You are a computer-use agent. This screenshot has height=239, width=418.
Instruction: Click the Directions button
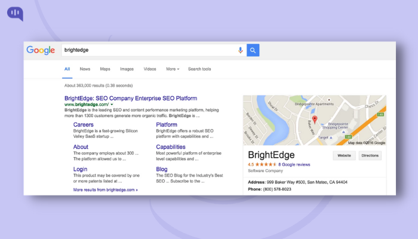[x=370, y=155]
